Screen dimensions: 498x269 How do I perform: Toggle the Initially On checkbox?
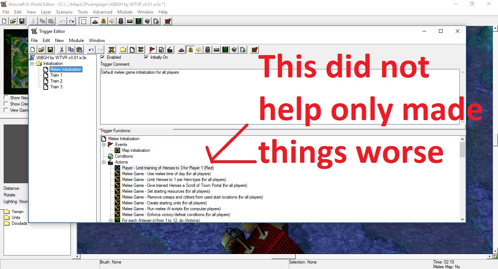tap(147, 57)
